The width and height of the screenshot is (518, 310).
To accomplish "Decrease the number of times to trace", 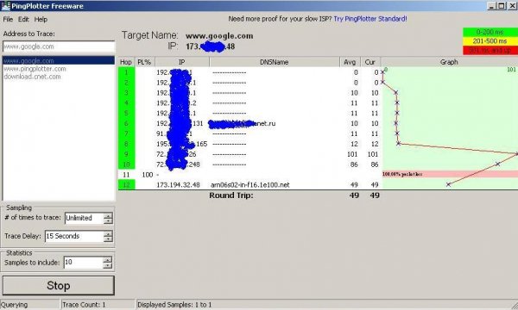I will coord(108,221).
